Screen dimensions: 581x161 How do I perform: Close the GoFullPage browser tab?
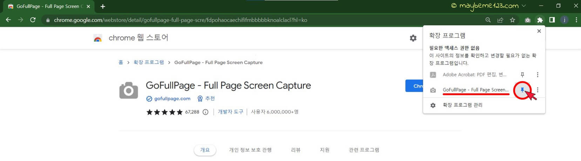tap(88, 6)
